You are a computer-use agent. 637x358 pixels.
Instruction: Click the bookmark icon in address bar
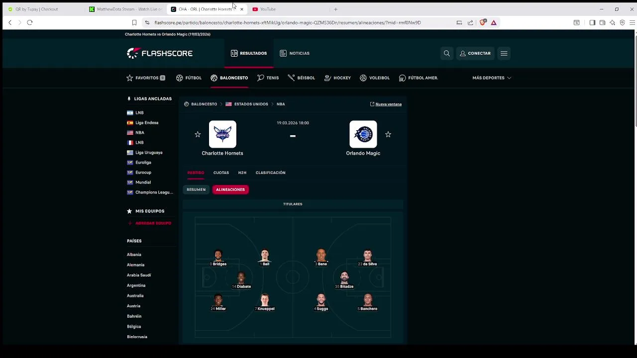[134, 22]
